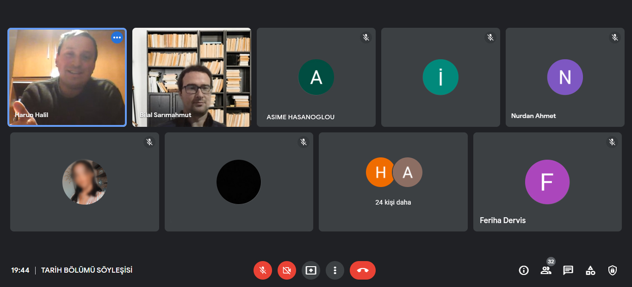Open the chat messages panel

[x=568, y=270]
